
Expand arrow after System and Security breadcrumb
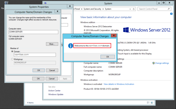tap(103, 9)
